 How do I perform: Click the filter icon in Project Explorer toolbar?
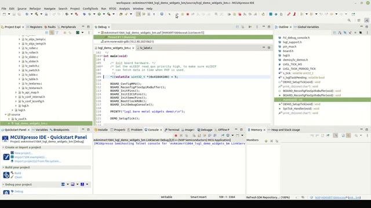[x=57, y=32]
